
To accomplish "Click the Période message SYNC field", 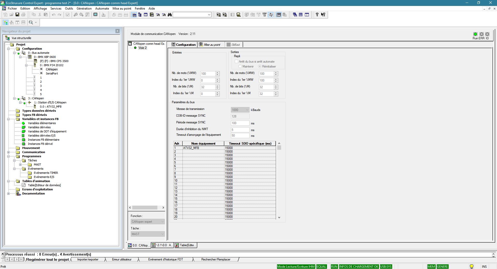I will click(x=240, y=123).
